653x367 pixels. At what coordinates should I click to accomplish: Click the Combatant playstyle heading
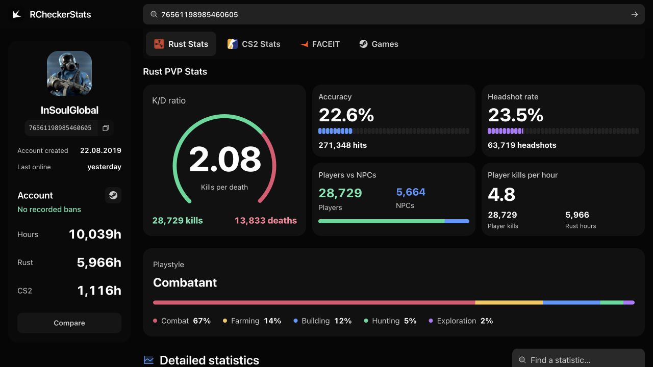[185, 283]
